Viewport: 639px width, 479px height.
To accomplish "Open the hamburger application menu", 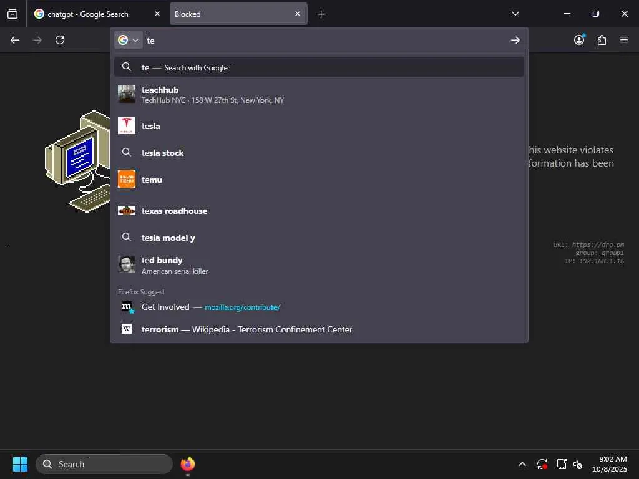I will click(x=624, y=40).
